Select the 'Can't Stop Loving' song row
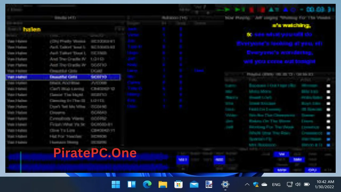 pos(63,89)
